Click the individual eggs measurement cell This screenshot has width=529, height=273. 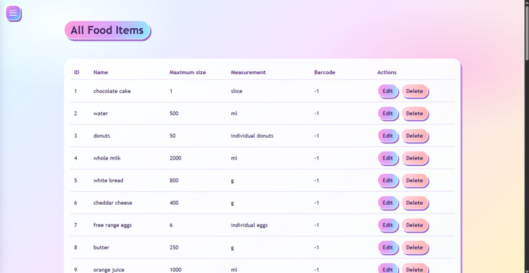click(x=249, y=225)
